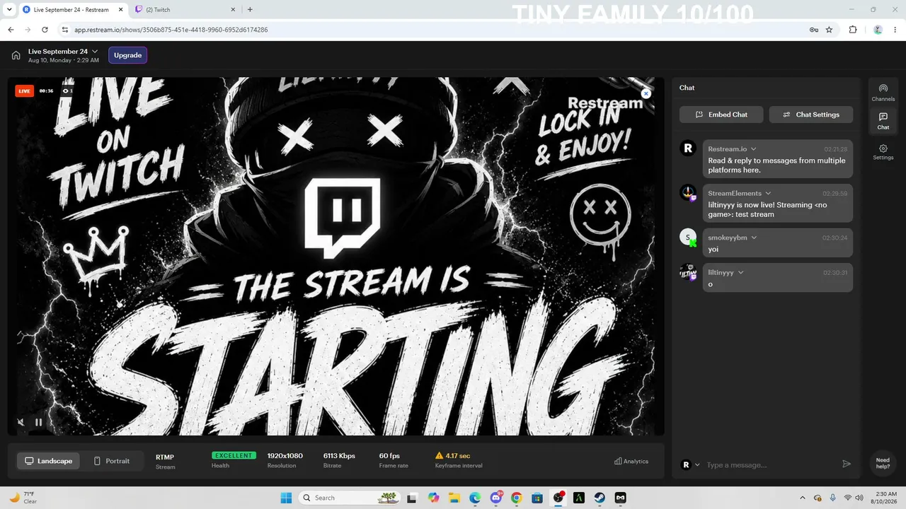Expand liltinyyy message options chevron
Screen dimensions: 906x509
point(740,272)
